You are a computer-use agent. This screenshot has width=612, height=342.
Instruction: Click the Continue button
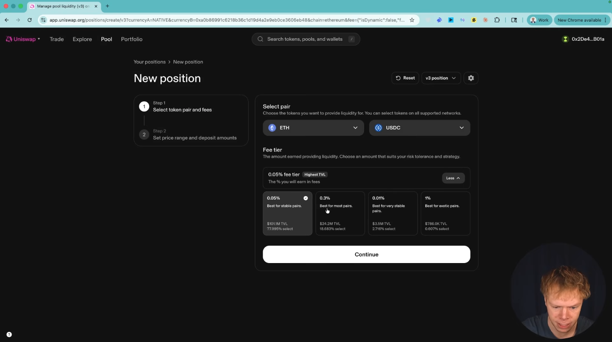click(x=366, y=254)
